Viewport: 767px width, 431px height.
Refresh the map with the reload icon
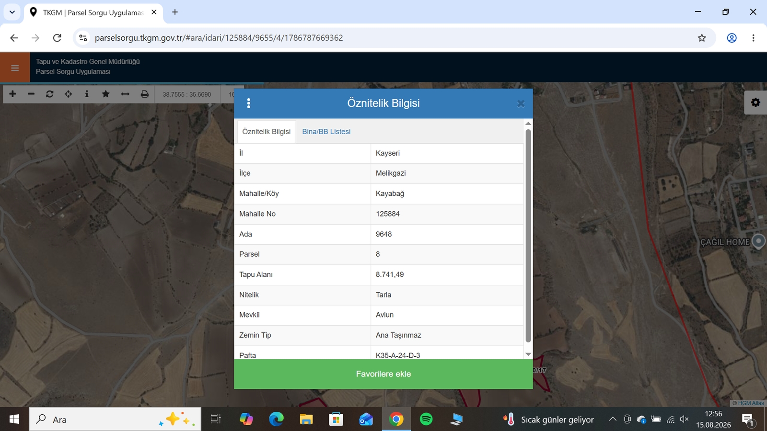pyautogui.click(x=50, y=94)
